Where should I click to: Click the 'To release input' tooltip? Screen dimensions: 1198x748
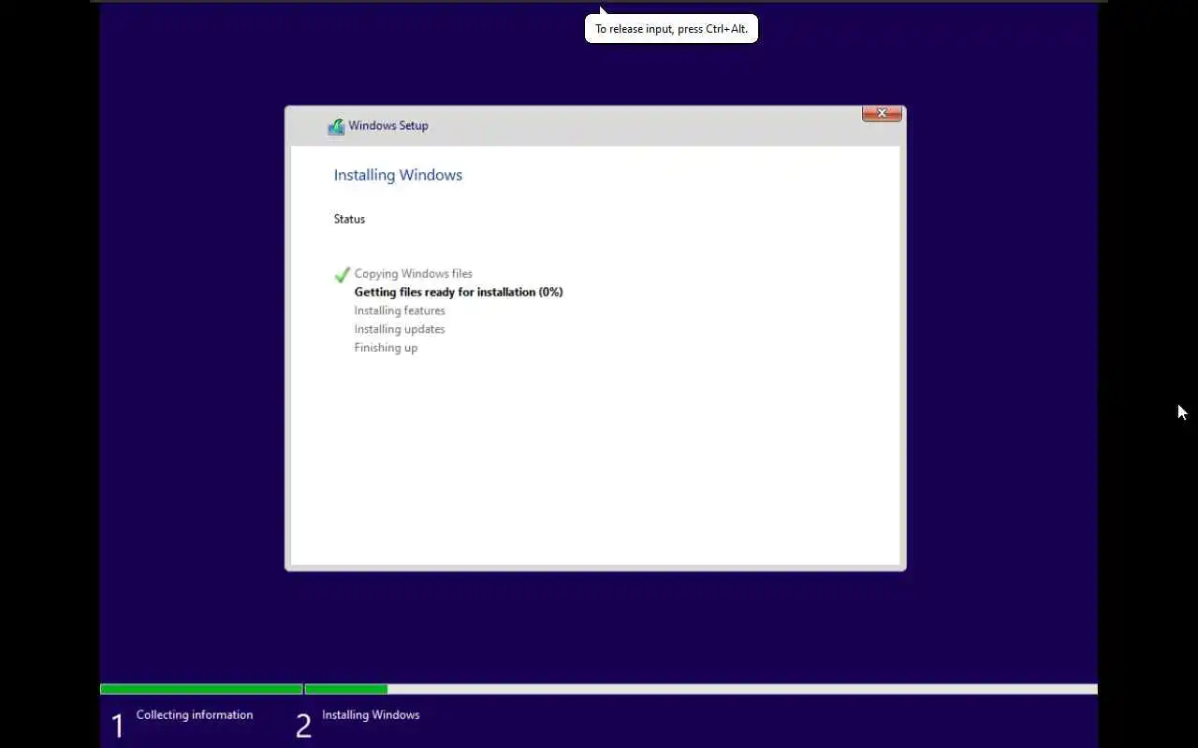click(671, 28)
